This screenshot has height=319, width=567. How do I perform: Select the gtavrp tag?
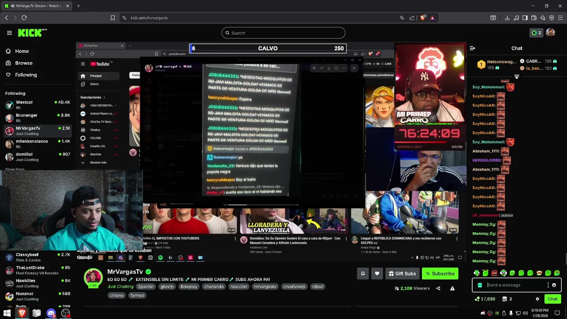(167, 287)
